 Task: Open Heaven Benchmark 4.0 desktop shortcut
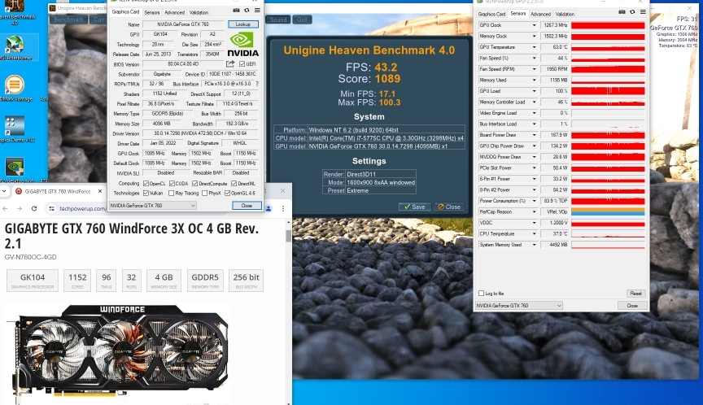(15, 11)
